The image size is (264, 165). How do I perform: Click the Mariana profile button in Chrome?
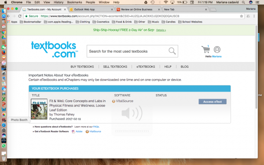pos(251,9)
